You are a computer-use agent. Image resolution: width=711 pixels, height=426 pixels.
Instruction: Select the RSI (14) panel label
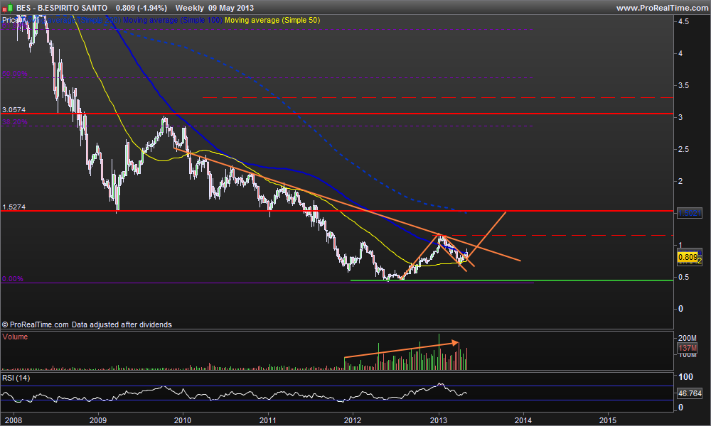click(16, 378)
